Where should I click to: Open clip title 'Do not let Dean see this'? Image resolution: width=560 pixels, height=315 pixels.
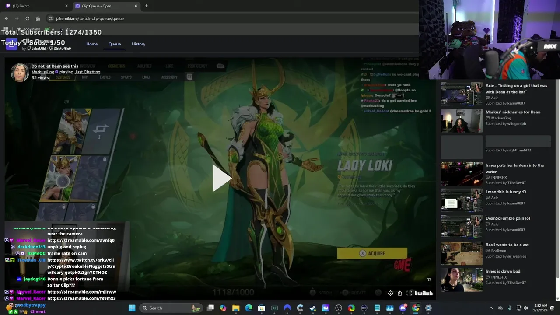[55, 66]
